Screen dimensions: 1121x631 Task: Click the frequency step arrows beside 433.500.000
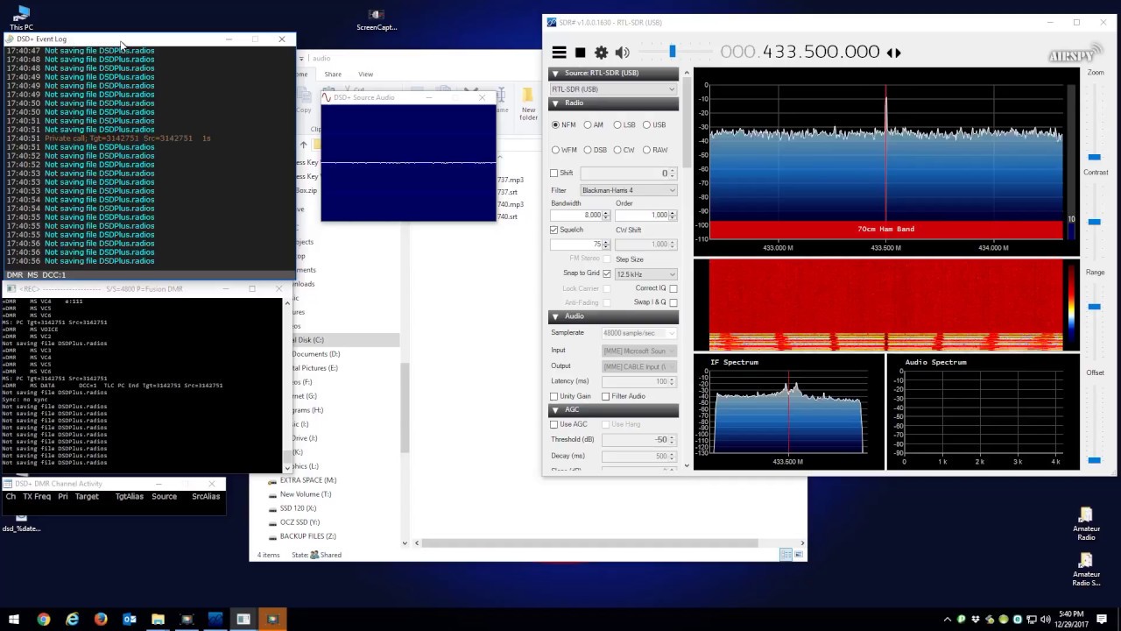click(893, 53)
